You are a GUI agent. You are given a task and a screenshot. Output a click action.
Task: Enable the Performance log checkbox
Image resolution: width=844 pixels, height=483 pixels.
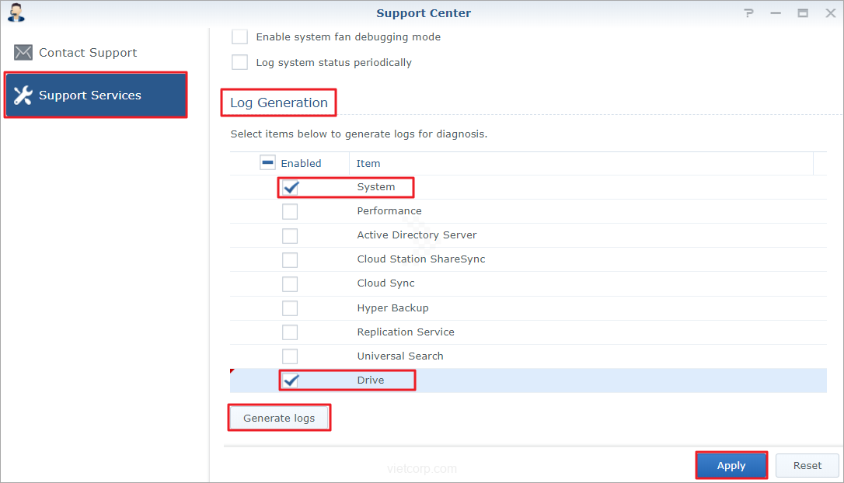[x=290, y=211]
